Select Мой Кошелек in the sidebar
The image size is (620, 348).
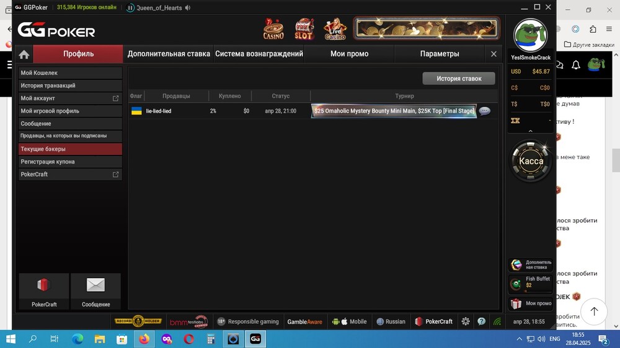pyautogui.click(x=70, y=72)
